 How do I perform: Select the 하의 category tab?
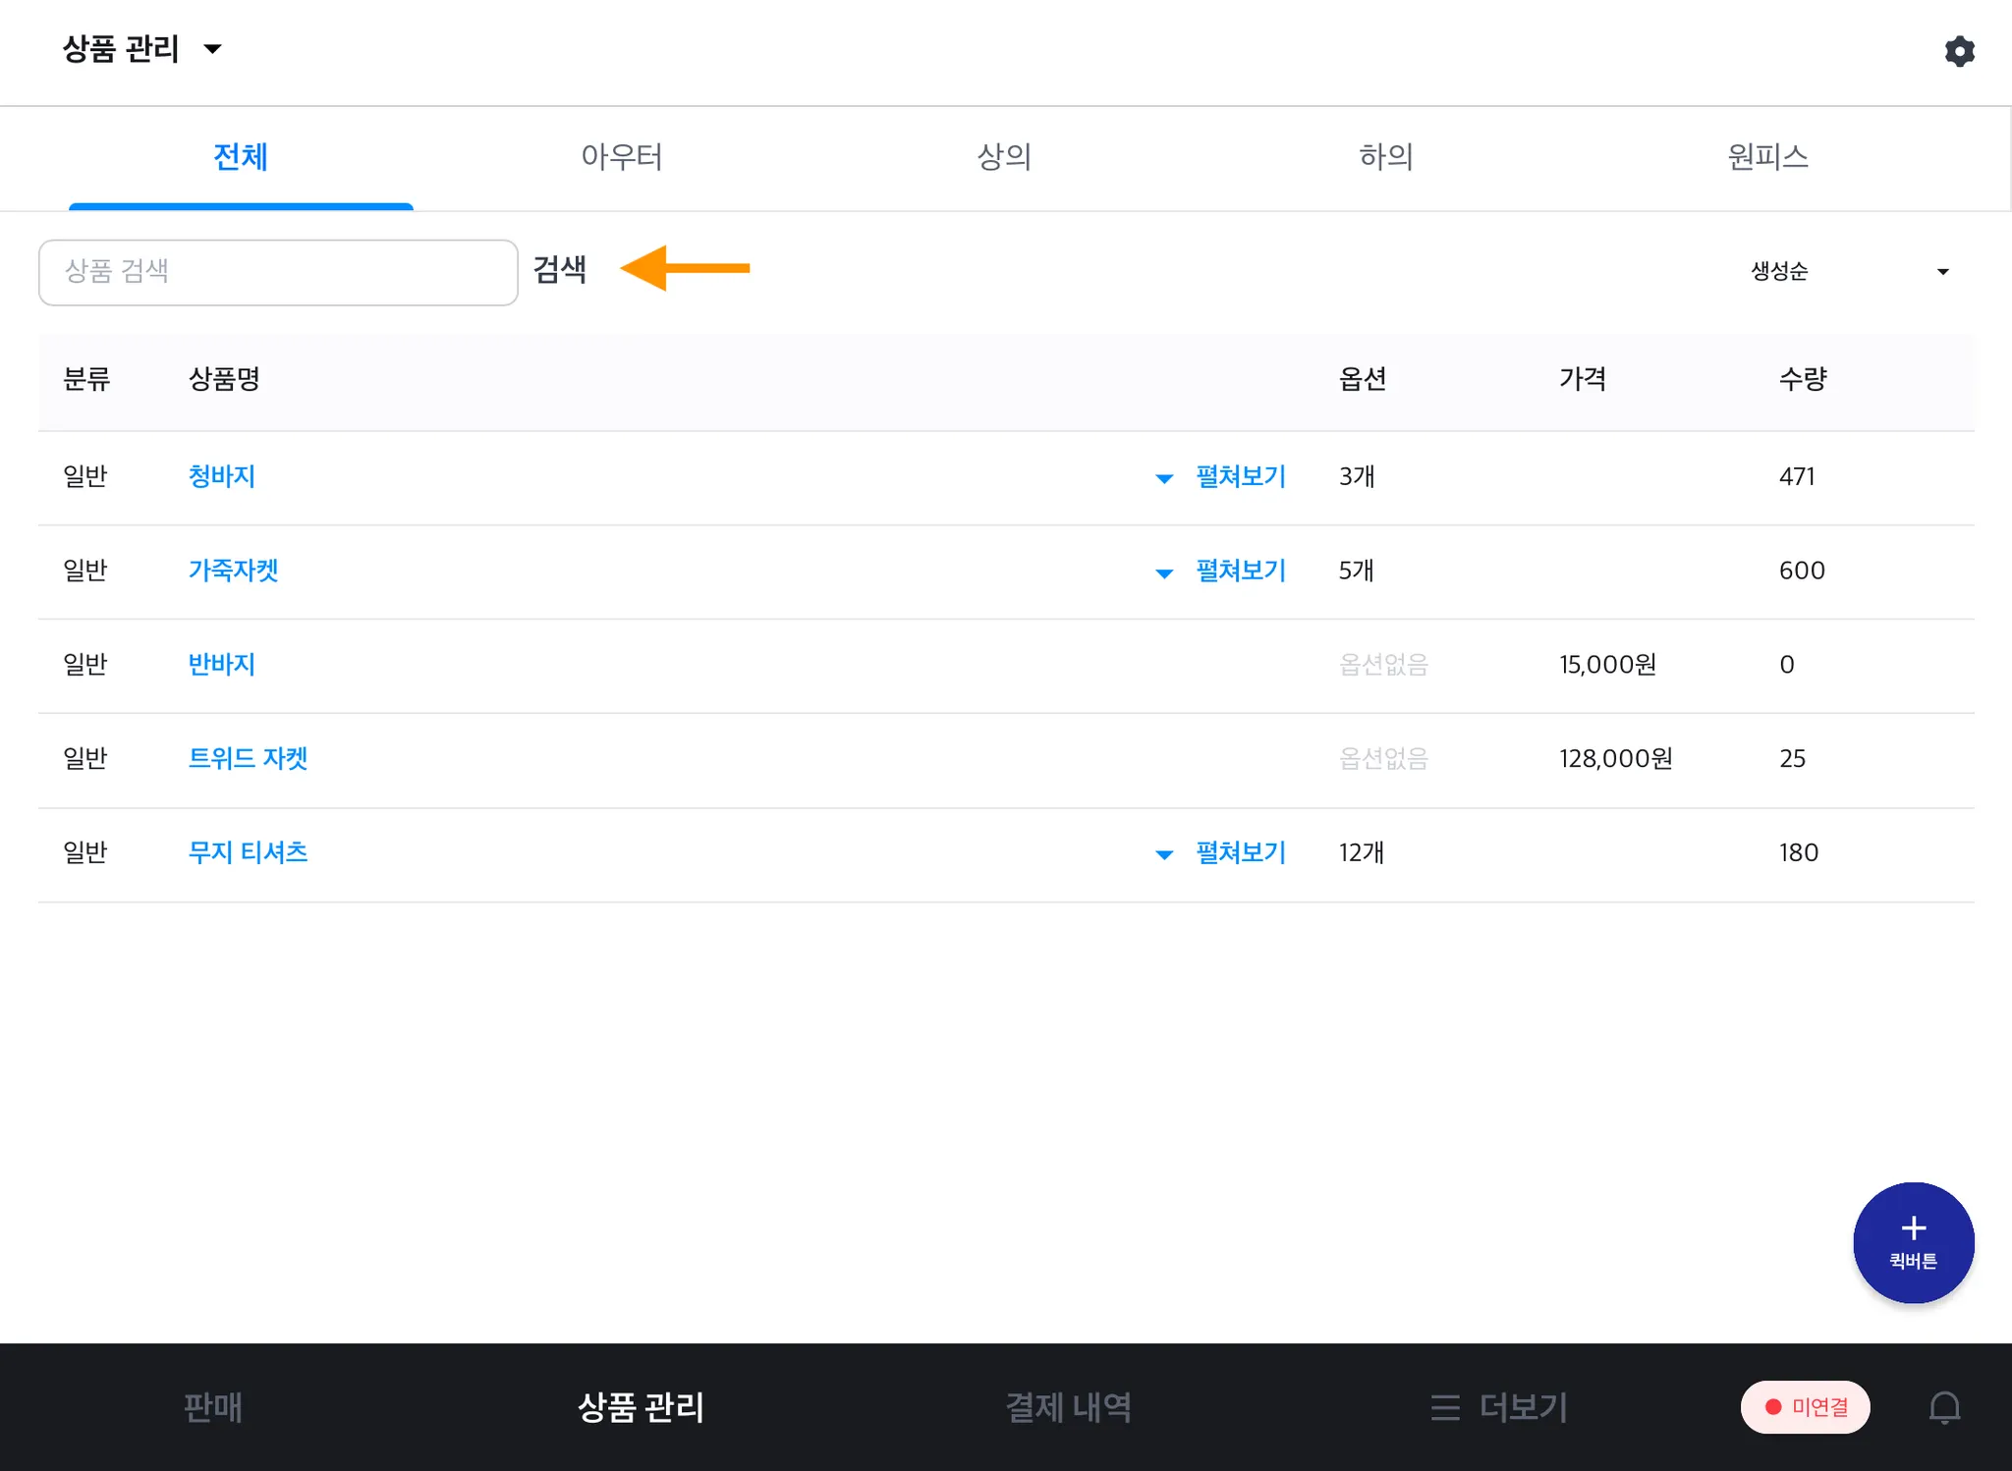(1386, 157)
